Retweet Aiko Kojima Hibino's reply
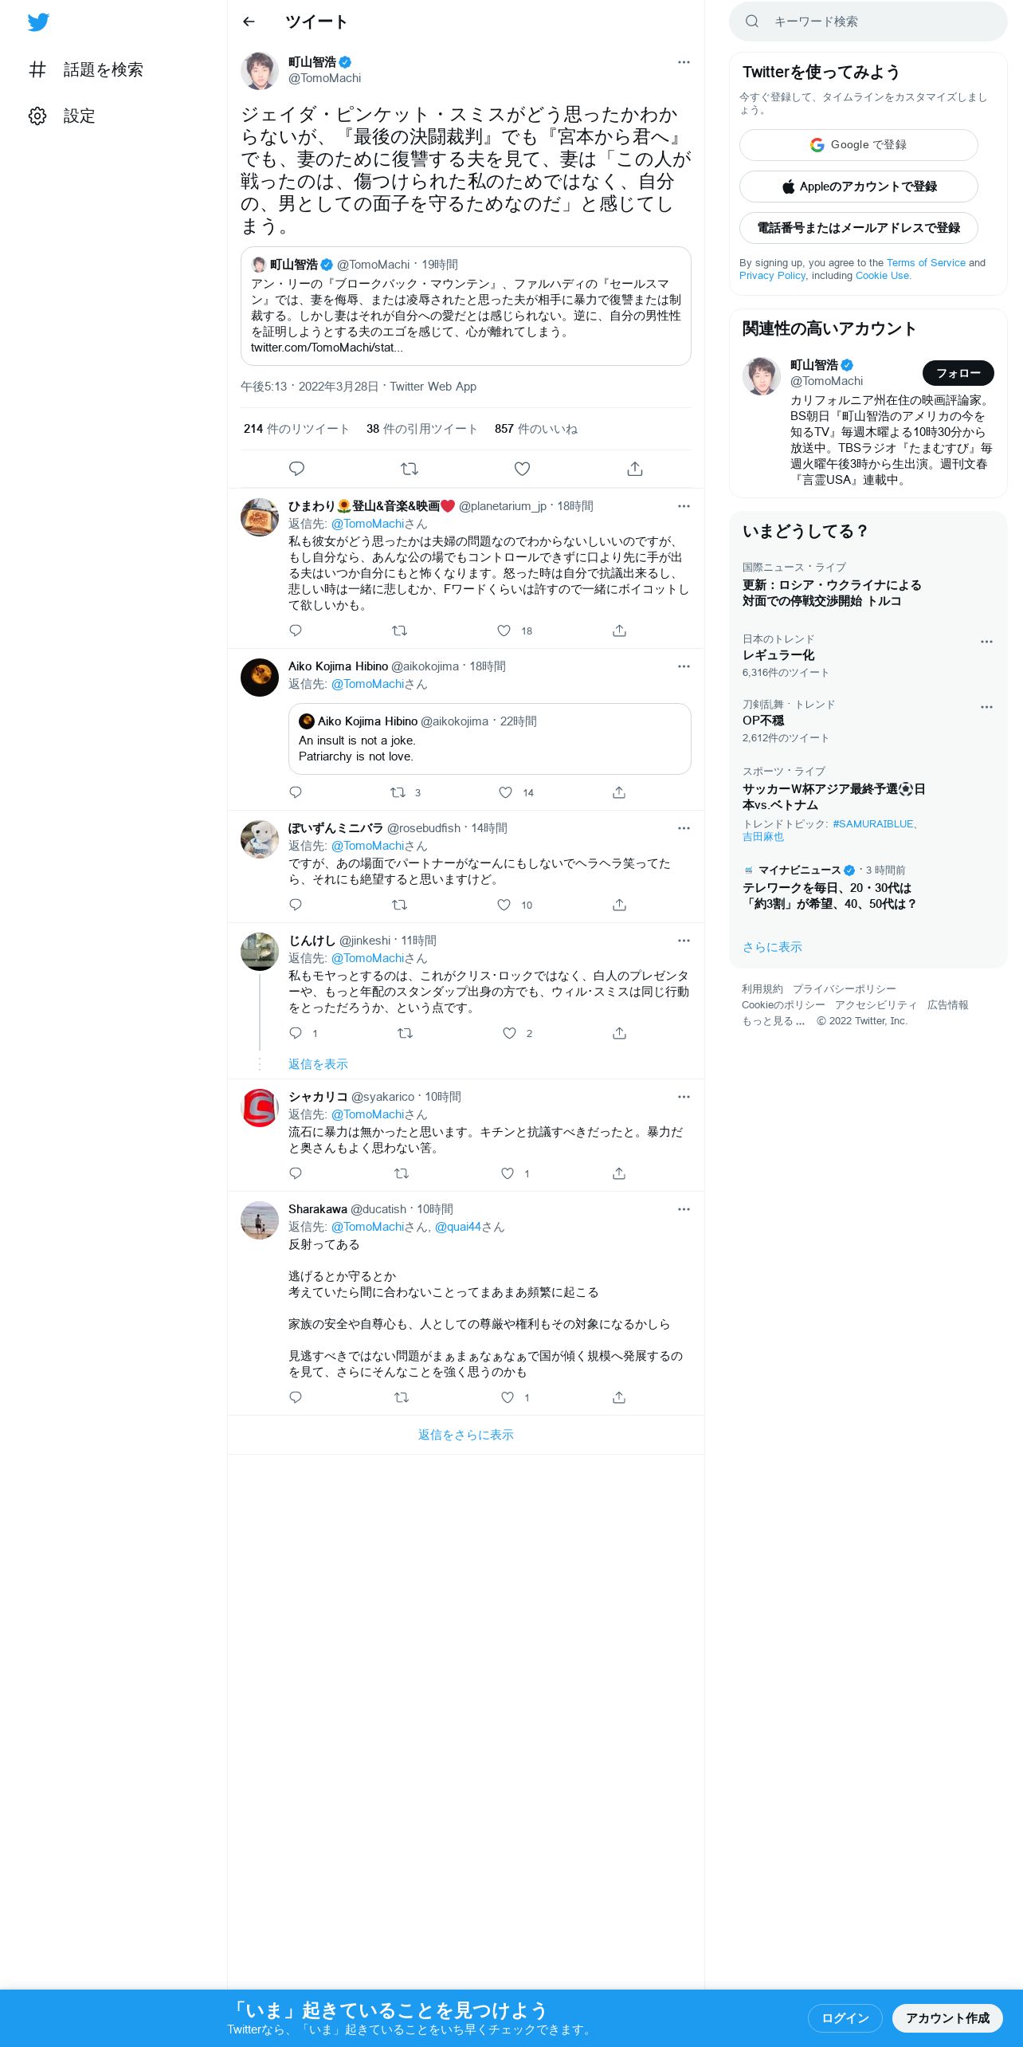Screen dimensions: 1023x2047 [x=398, y=792]
